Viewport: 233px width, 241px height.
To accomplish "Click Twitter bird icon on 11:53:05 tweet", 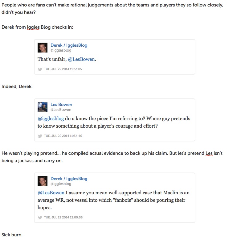I will click(x=40, y=69).
